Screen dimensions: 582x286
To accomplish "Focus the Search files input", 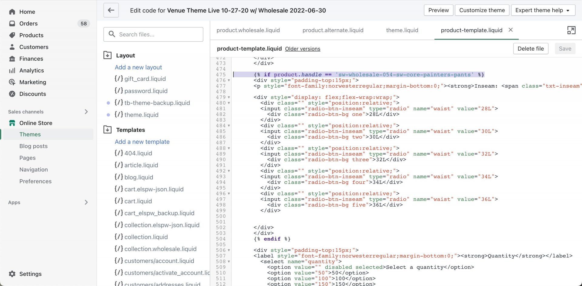I will (x=153, y=34).
